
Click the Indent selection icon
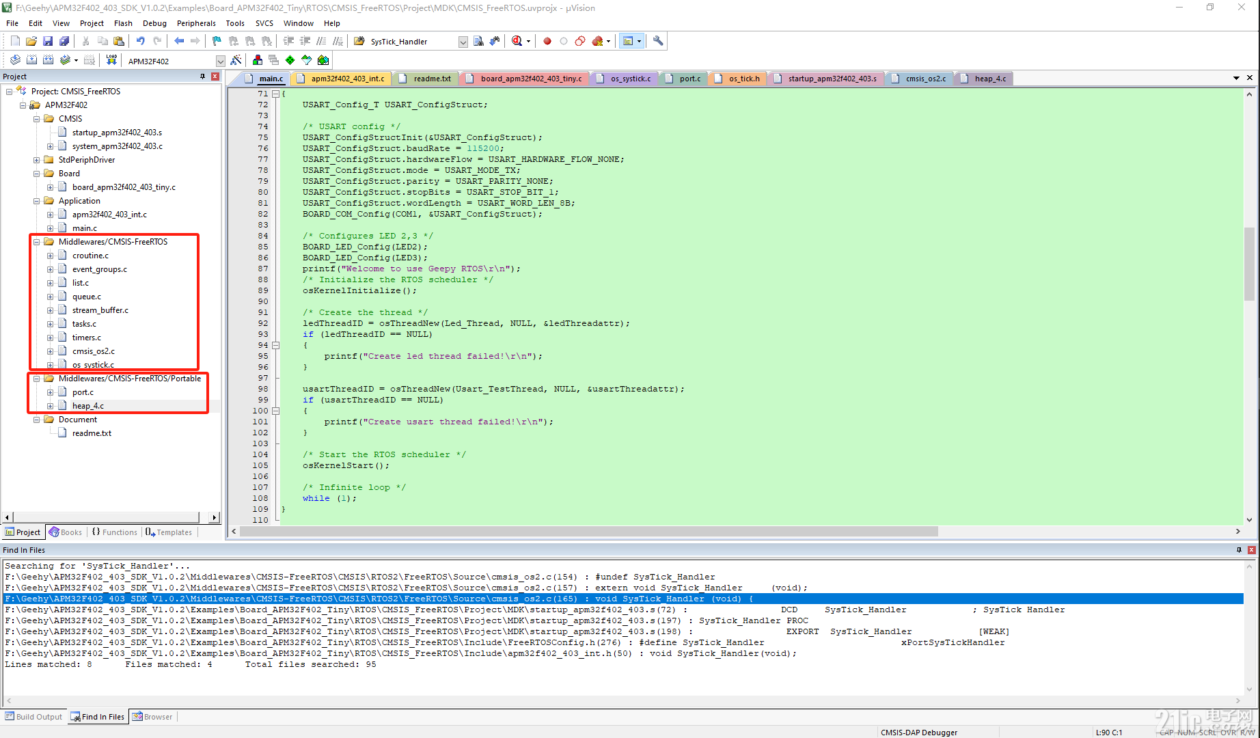tap(289, 41)
